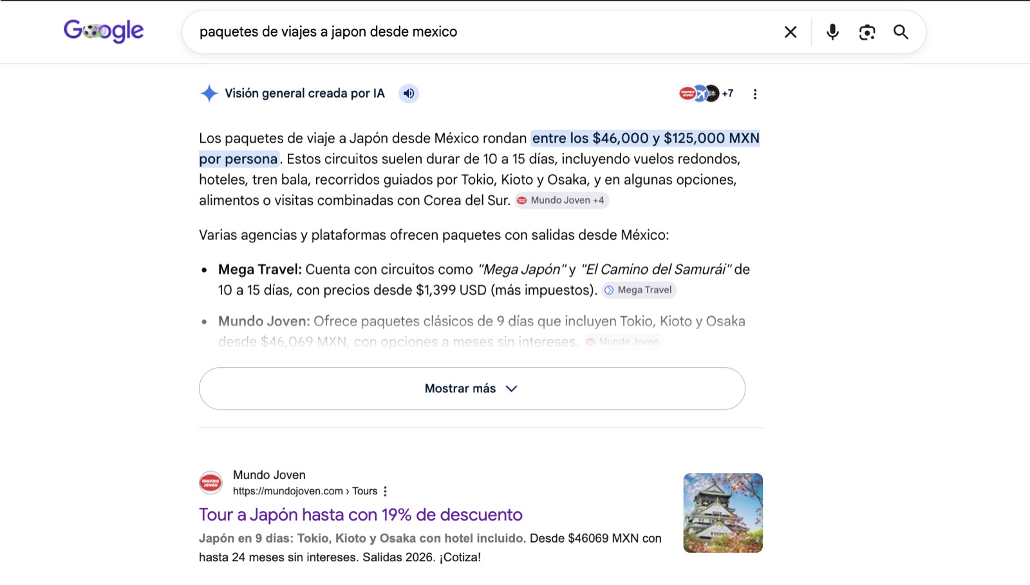Expand the overview with 'Mostrar más'

coord(472,388)
